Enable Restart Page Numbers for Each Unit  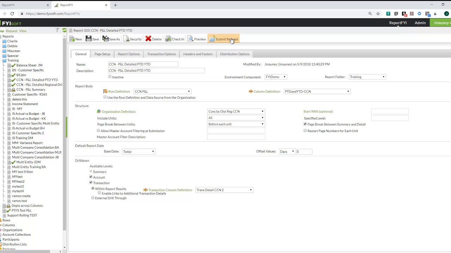(305, 130)
